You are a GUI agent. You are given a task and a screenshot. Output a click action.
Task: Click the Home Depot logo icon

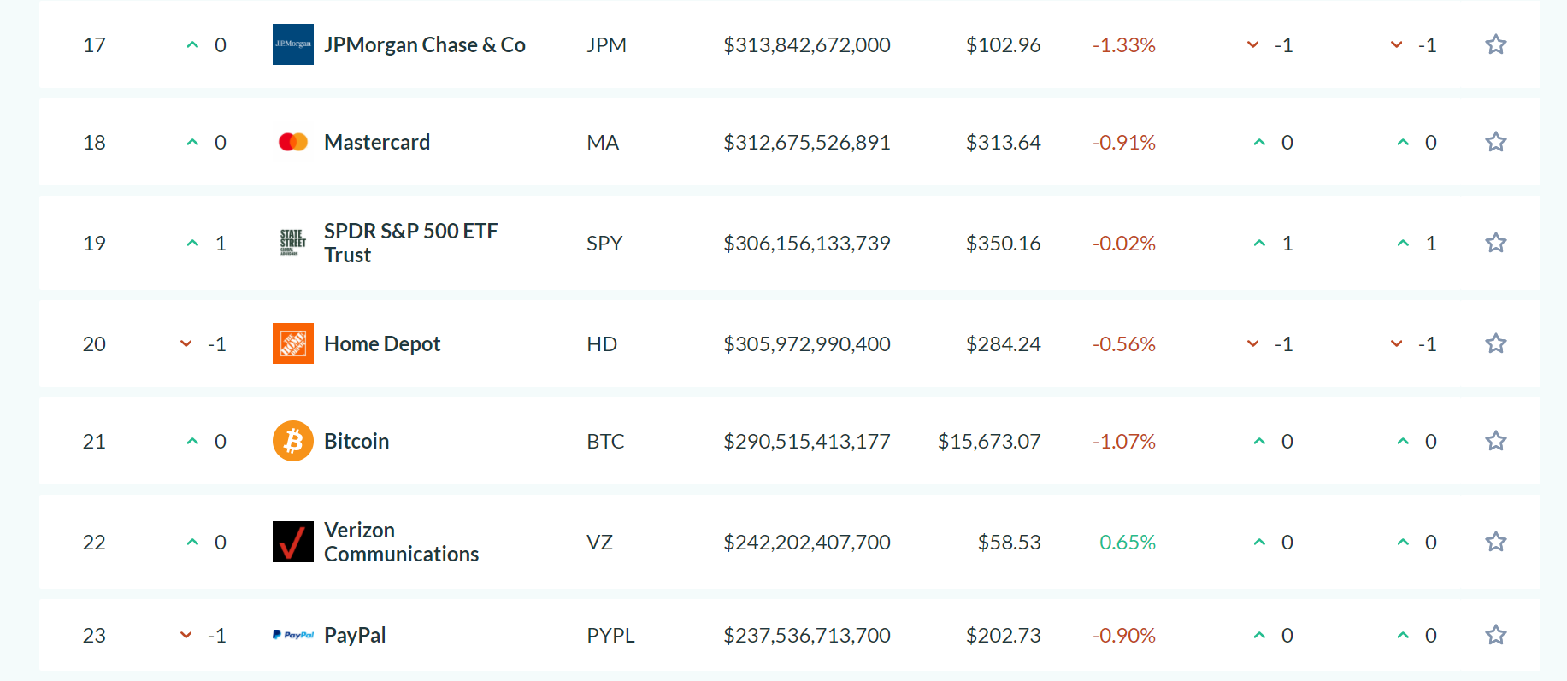292,343
